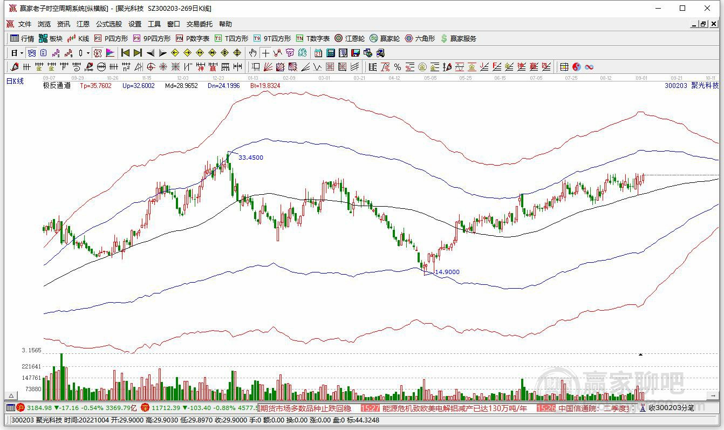The image size is (724, 430).
Task: Jump to first bar with skip-back icon
Action: pos(125,53)
